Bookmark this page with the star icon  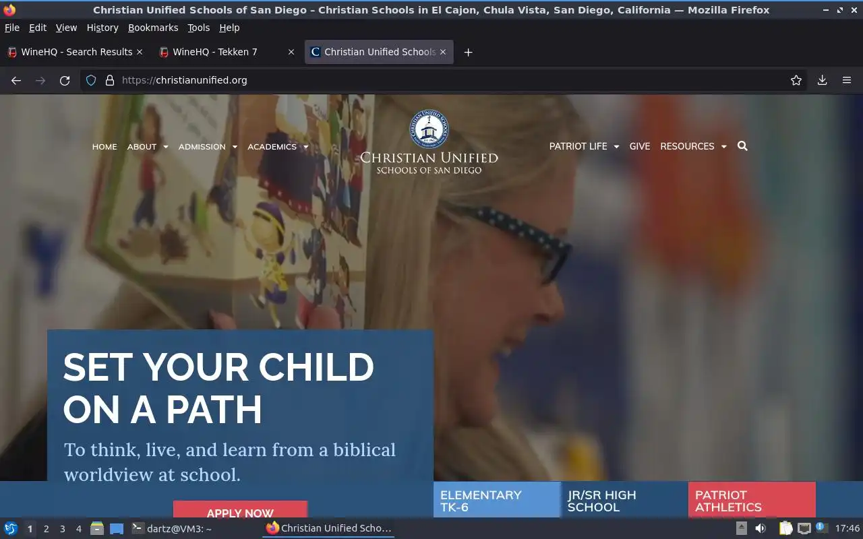point(796,80)
